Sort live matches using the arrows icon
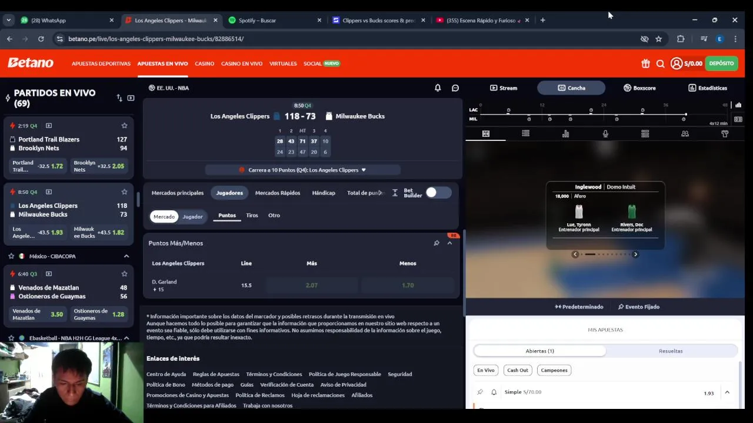This screenshot has height=423, width=753. pos(119,98)
